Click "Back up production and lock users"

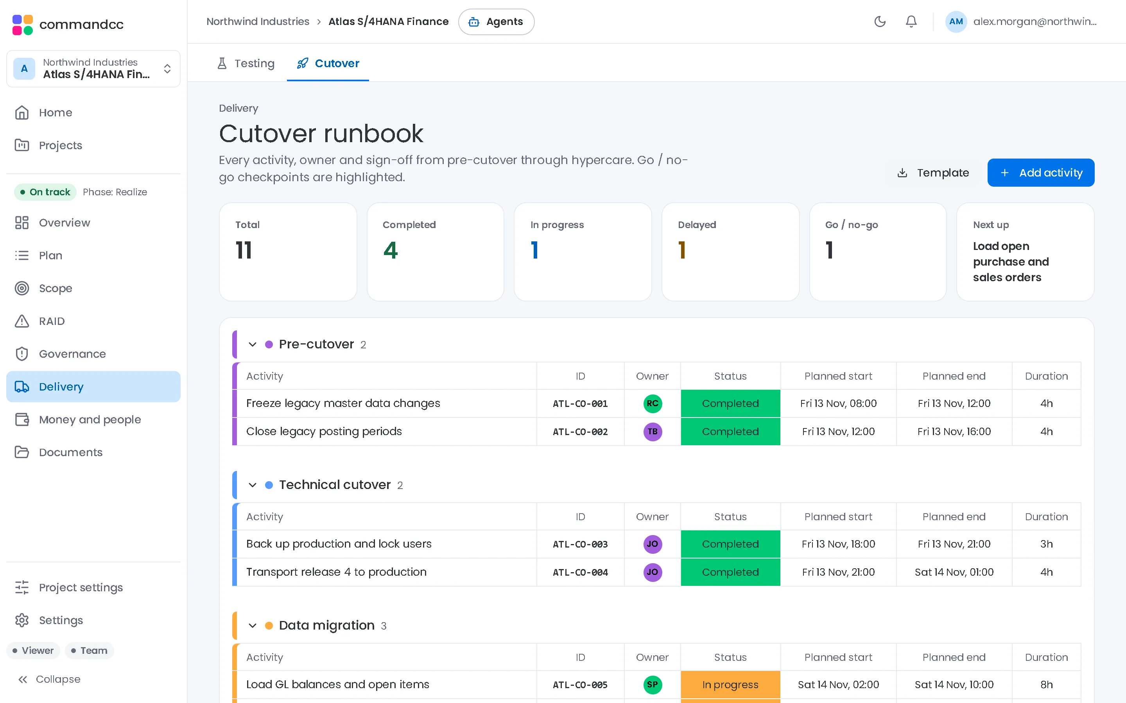coord(339,544)
